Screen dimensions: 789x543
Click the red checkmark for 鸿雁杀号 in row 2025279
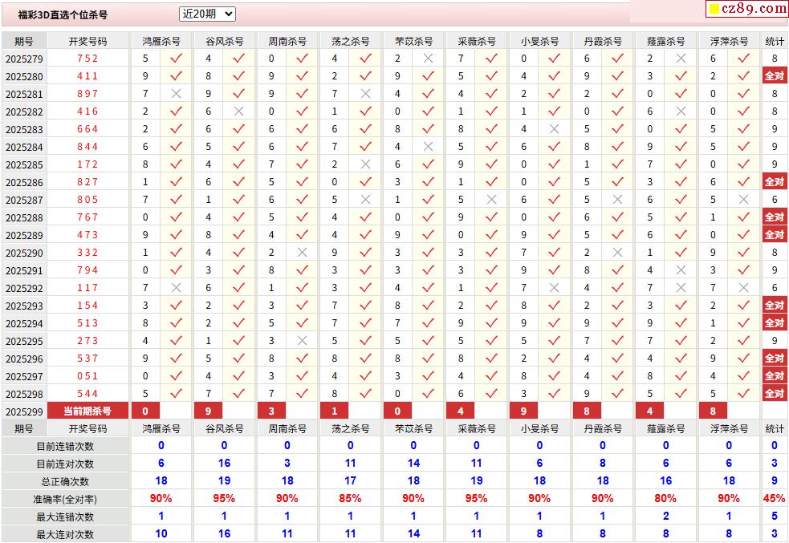point(176,59)
